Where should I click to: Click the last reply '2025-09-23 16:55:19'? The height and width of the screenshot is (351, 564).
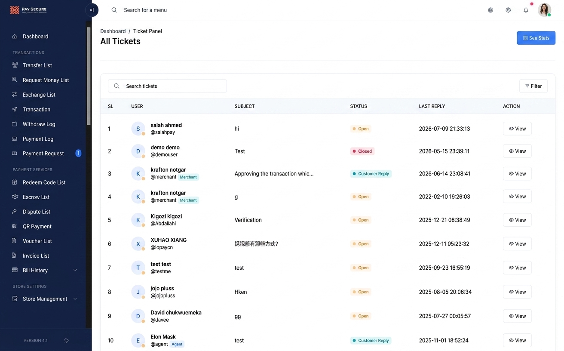(444, 268)
